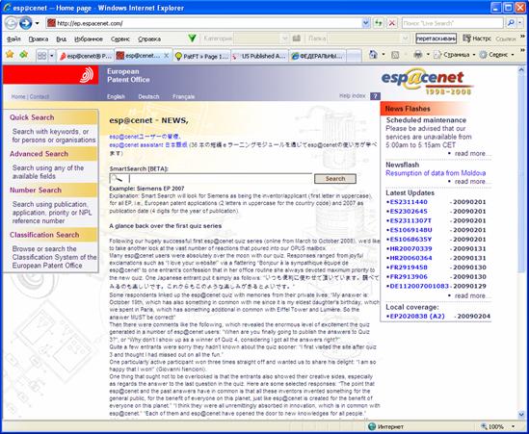Click the address bar showing ep.espacenet.com
The image size is (529, 434).
click(x=203, y=23)
